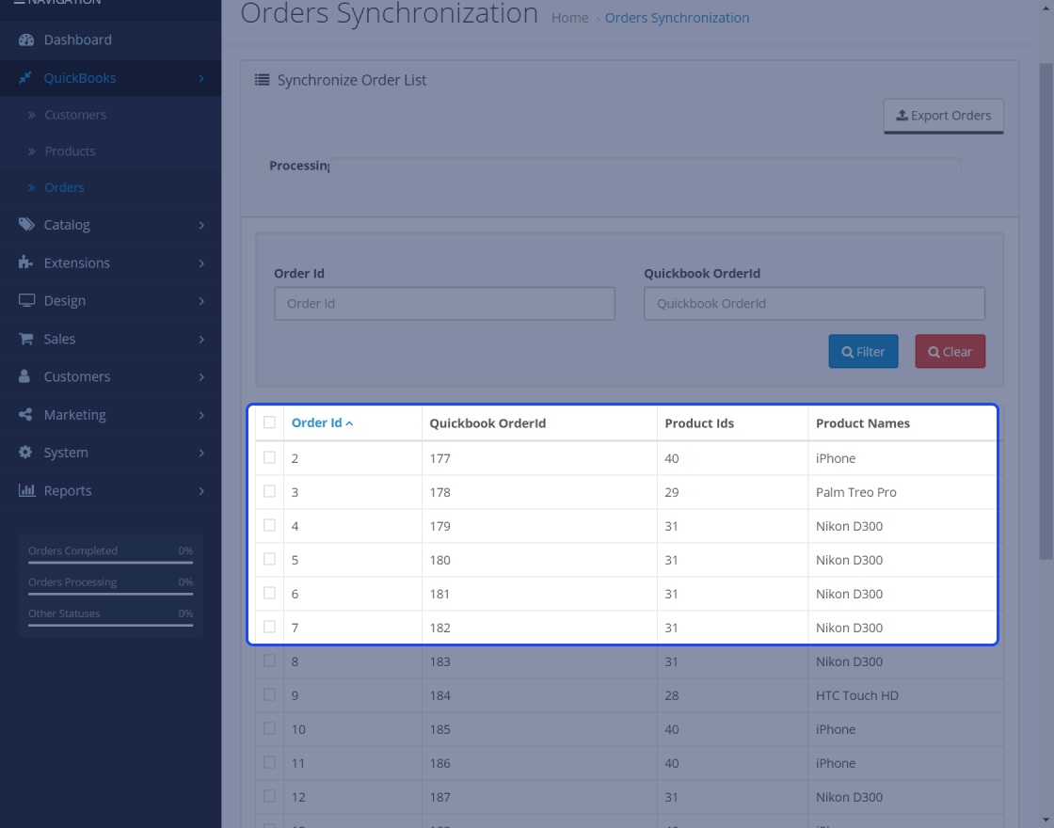This screenshot has width=1054, height=828.
Task: Expand the System menu chevron
Action: click(x=201, y=453)
